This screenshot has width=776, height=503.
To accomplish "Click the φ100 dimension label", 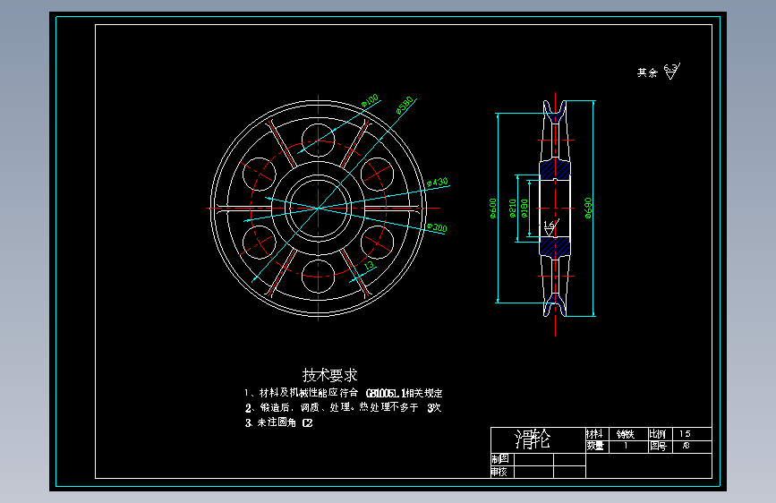I will (x=370, y=100).
